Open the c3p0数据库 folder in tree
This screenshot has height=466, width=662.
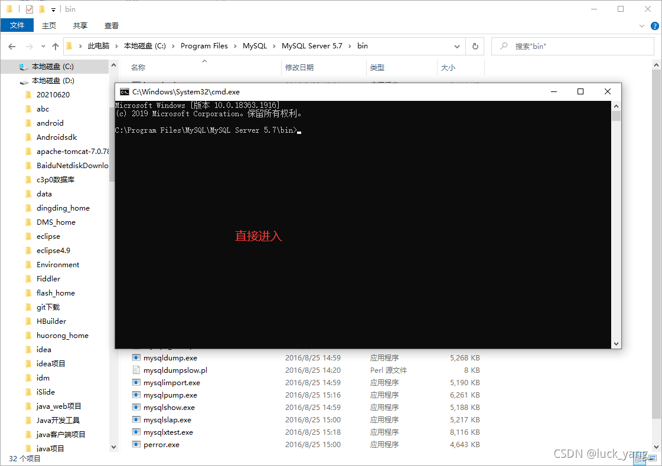[56, 180]
